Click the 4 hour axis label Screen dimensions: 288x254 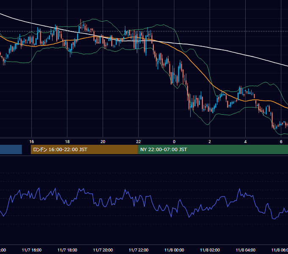[245, 142]
